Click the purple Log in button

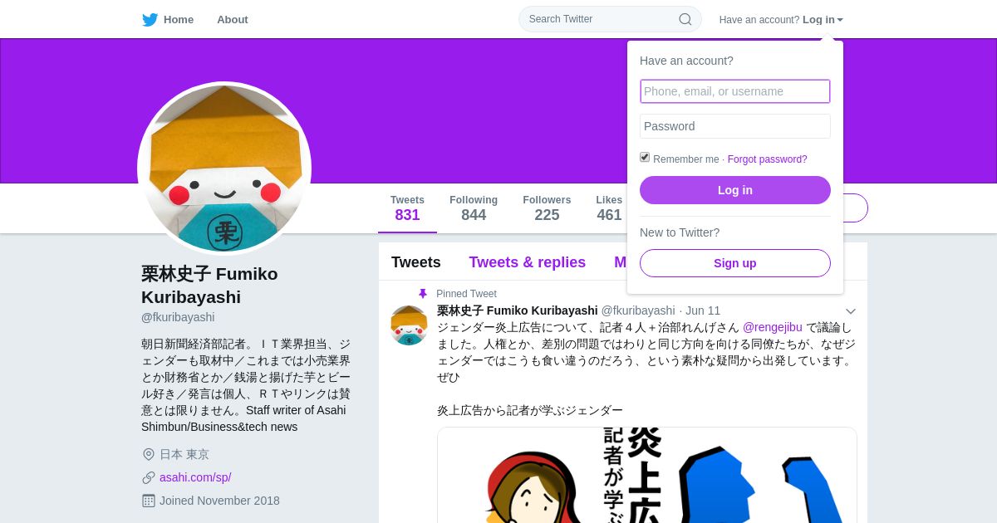pos(735,190)
